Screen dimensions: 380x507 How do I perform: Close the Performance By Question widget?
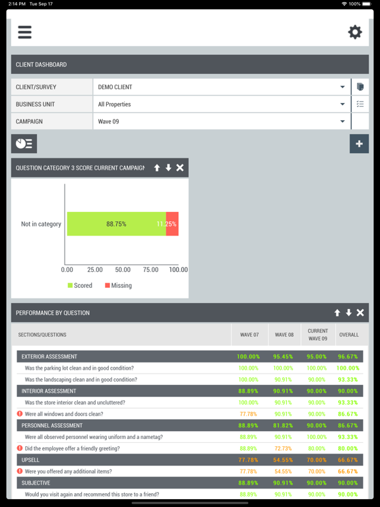point(360,313)
